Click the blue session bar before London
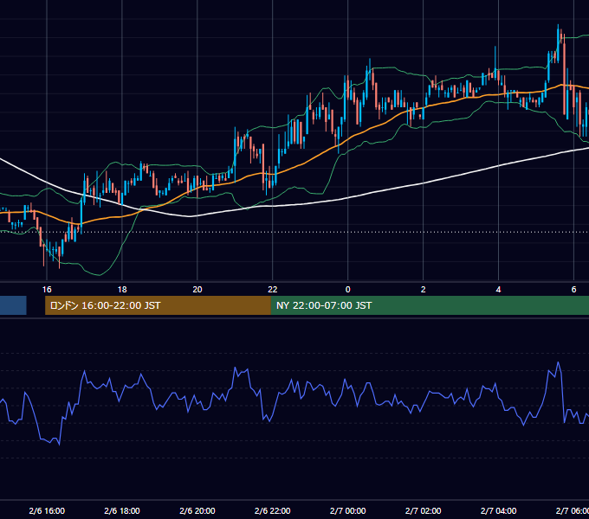The image size is (589, 519). coord(13,305)
